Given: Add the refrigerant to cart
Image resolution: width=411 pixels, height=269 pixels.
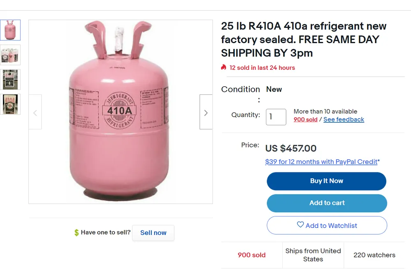Looking at the screenshot, I should (327, 203).
